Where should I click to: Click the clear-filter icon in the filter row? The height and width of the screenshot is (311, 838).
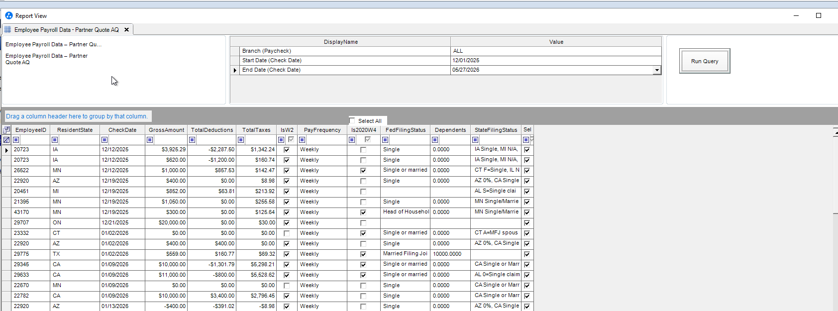pyautogui.click(x=6, y=140)
